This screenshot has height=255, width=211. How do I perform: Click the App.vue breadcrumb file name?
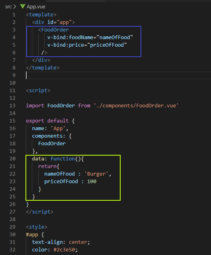tap(36, 7)
